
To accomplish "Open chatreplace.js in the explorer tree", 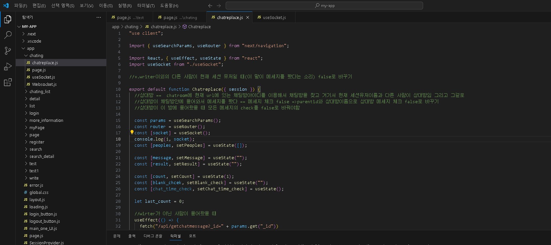I will (61, 63).
